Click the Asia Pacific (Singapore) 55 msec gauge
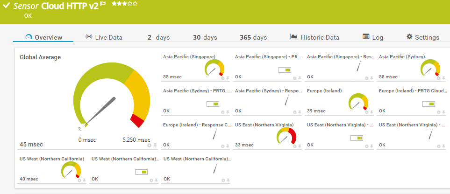The width and height of the screenshot is (450, 194). click(214, 68)
